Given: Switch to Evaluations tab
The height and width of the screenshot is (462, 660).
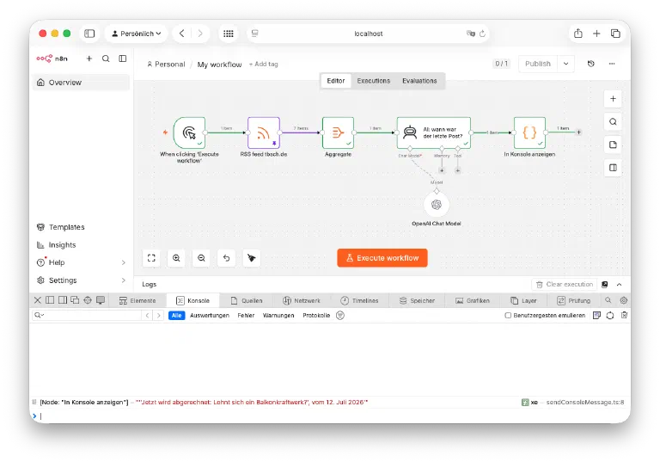Looking at the screenshot, I should click(419, 81).
